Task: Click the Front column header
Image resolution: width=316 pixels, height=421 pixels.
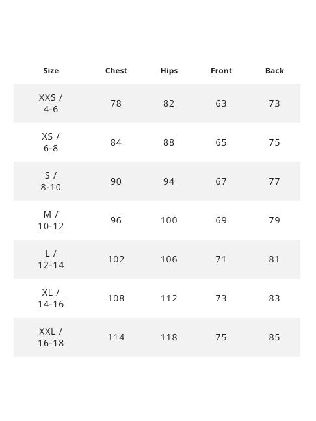Action: [x=221, y=71]
